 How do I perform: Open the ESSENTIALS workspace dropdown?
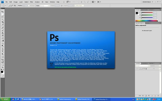(148, 2)
